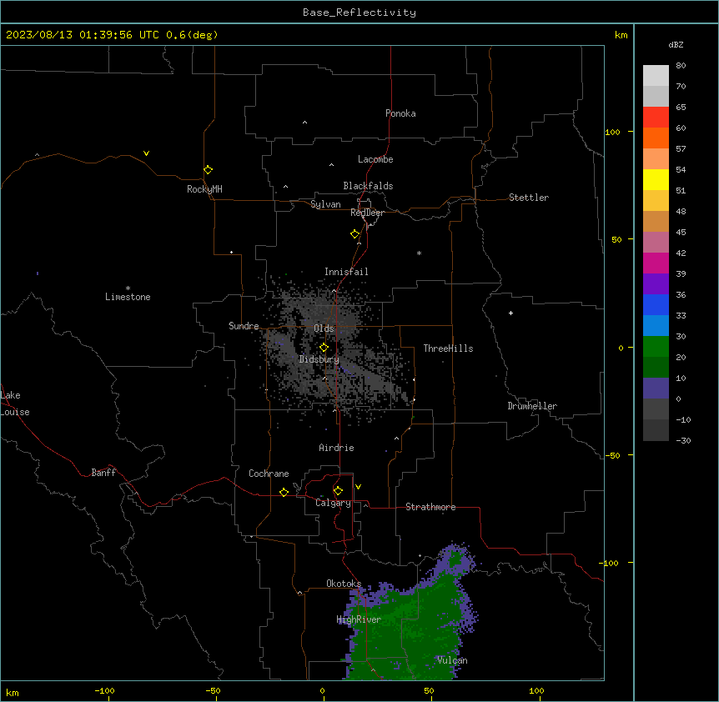719x702 pixels.
Task: Select the Innisfail label
Action: pos(346,272)
